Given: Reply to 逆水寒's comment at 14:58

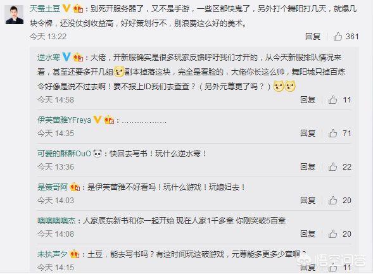Looking at the screenshot, I should pyautogui.click(x=308, y=100).
